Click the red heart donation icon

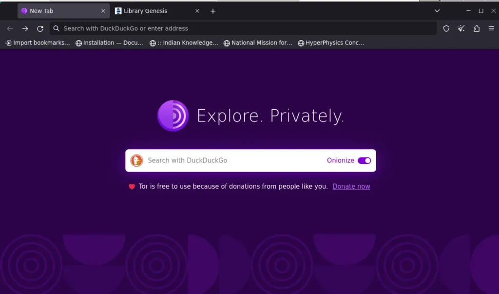click(x=132, y=187)
